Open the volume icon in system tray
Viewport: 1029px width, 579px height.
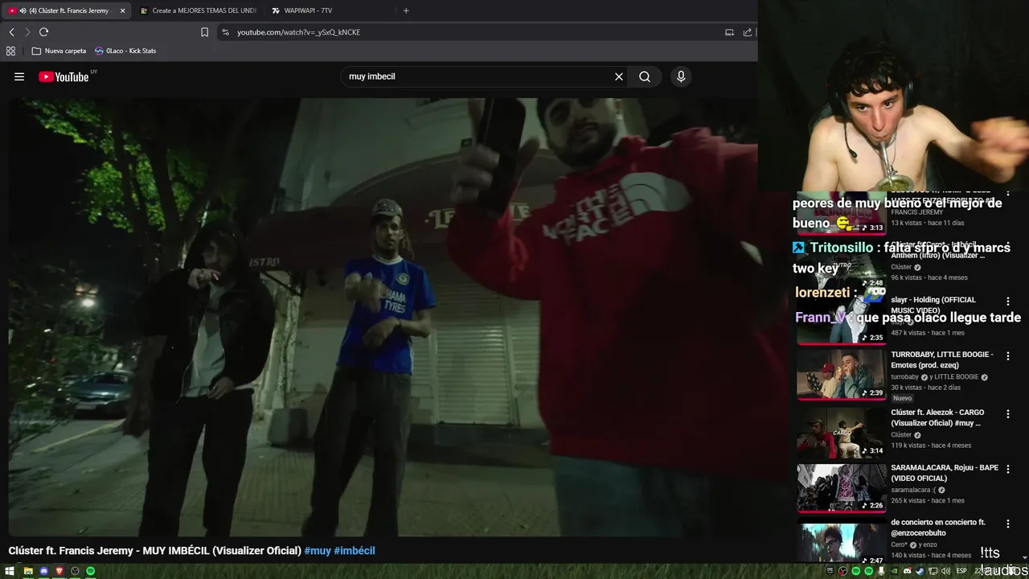(x=945, y=571)
